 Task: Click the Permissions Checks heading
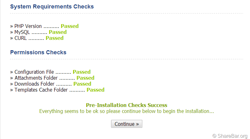click(38, 52)
